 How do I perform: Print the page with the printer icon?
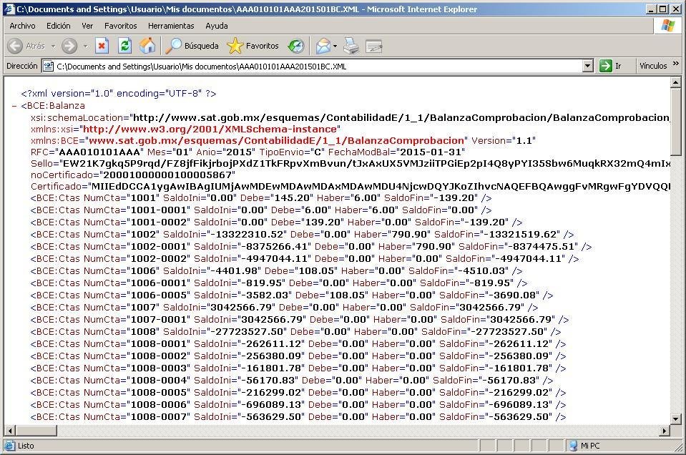tap(351, 46)
